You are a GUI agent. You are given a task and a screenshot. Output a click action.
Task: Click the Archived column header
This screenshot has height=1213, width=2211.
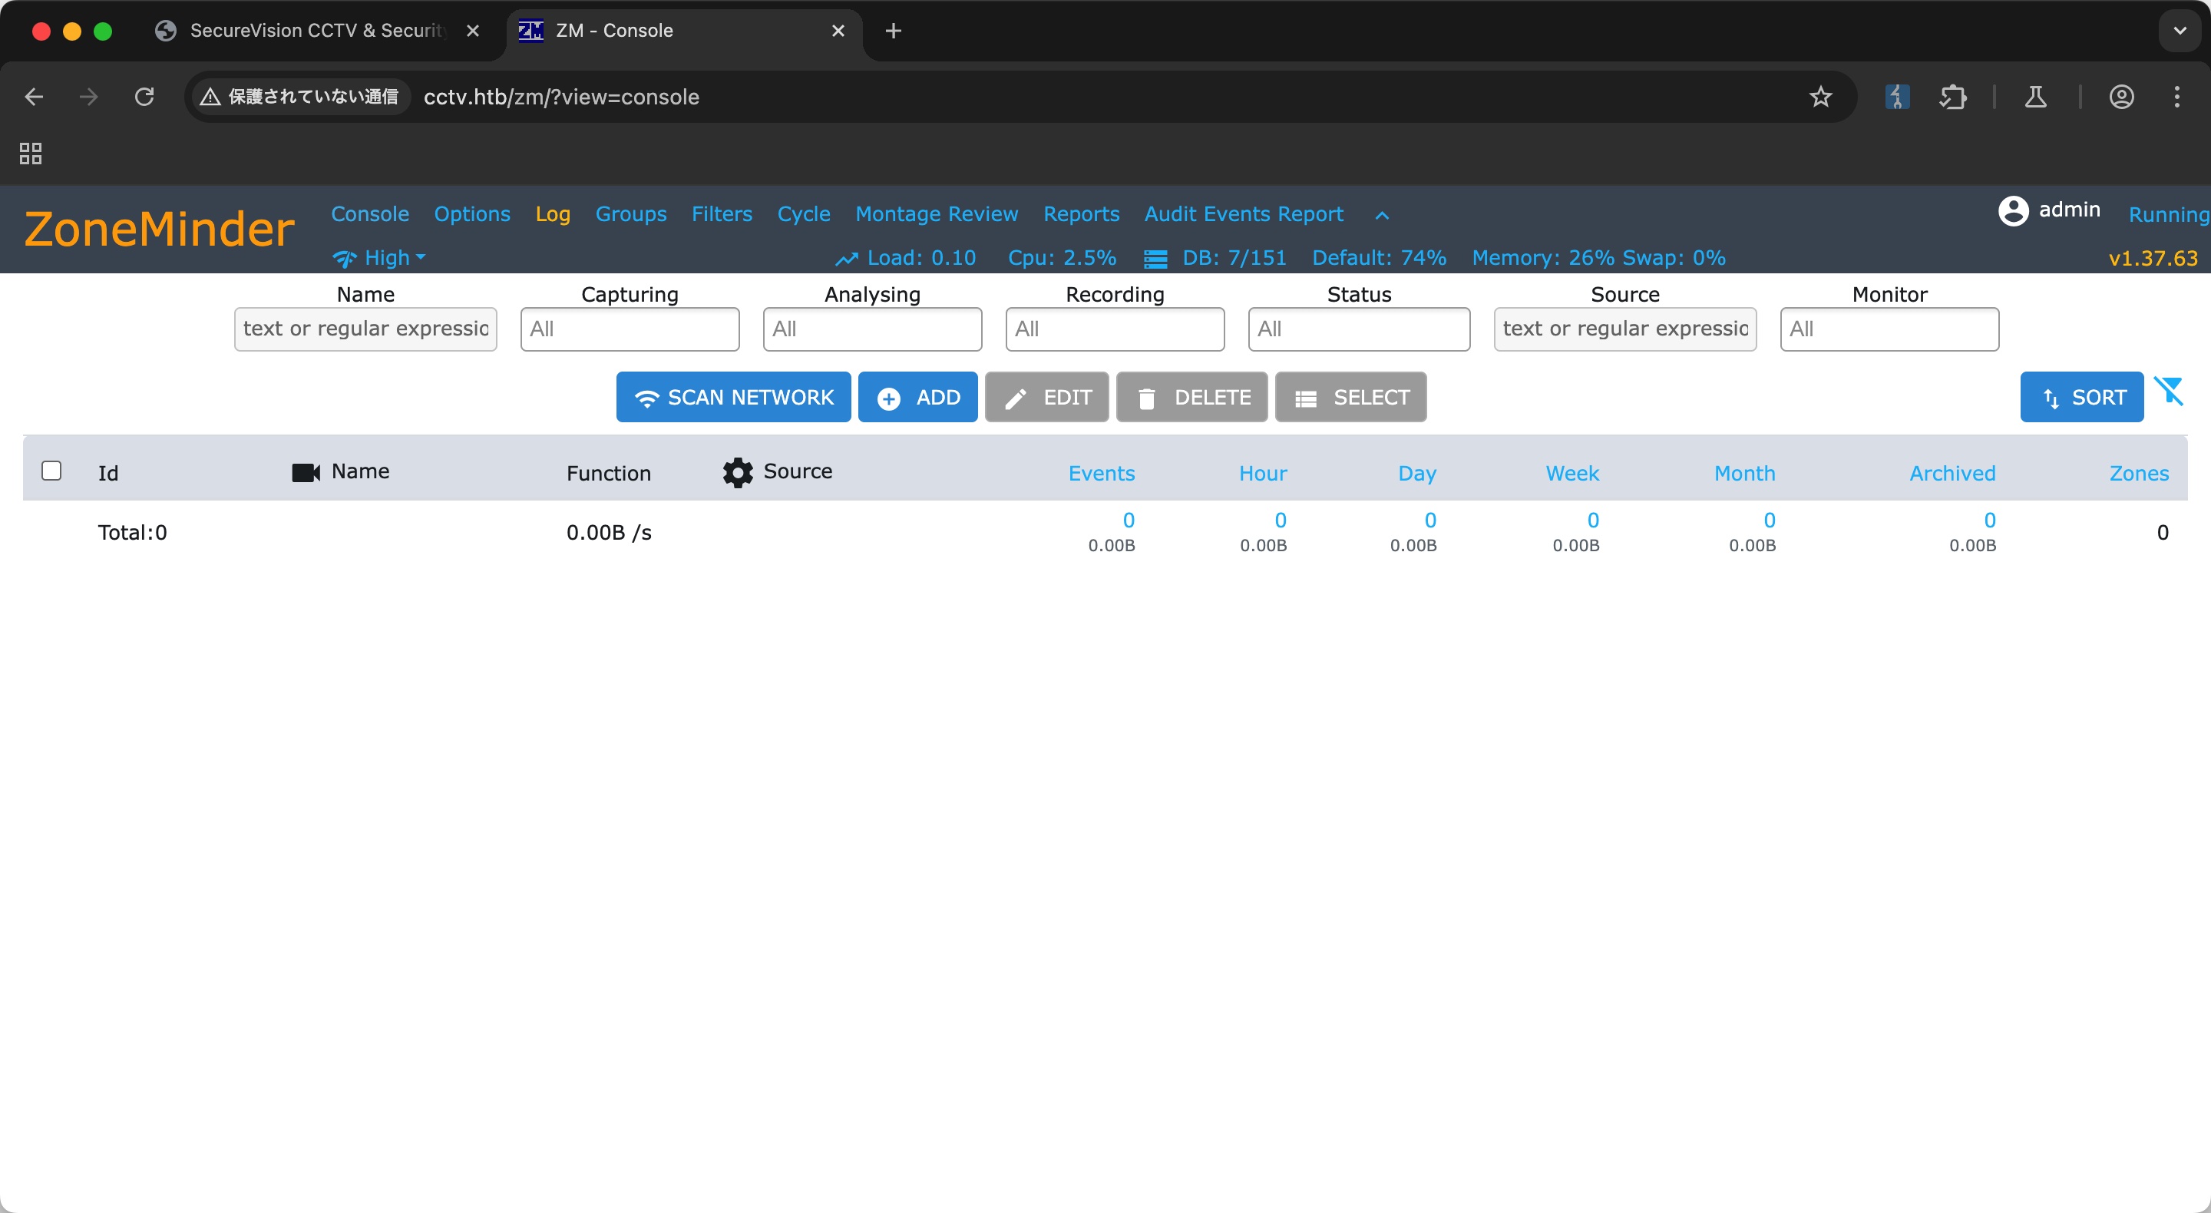pos(1952,473)
